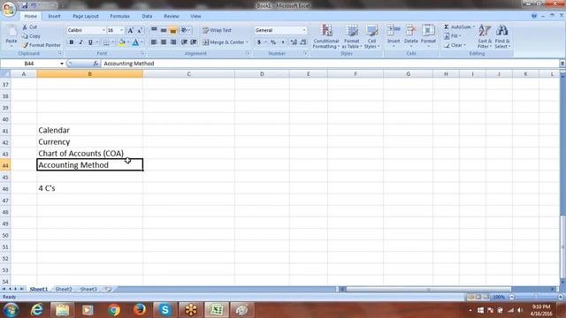Click the Save icon in Quick Access
Screen dimensions: 566x318
tap(25, 5)
